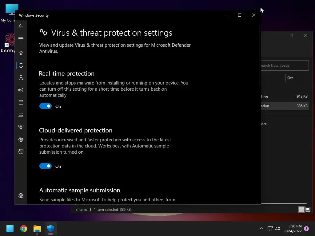Image resolution: width=315 pixels, height=236 pixels.
Task: Open network status tray icon
Action: [270, 229]
